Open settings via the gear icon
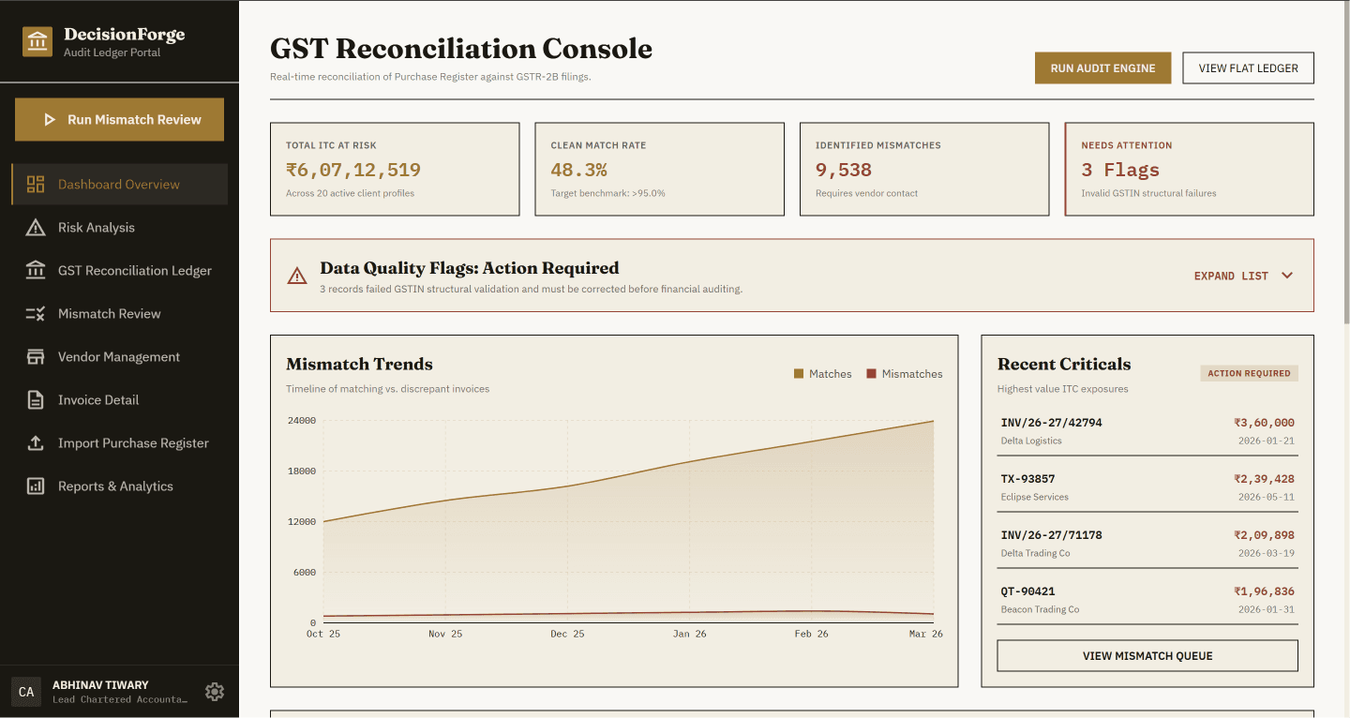The image size is (1350, 718). tap(215, 692)
